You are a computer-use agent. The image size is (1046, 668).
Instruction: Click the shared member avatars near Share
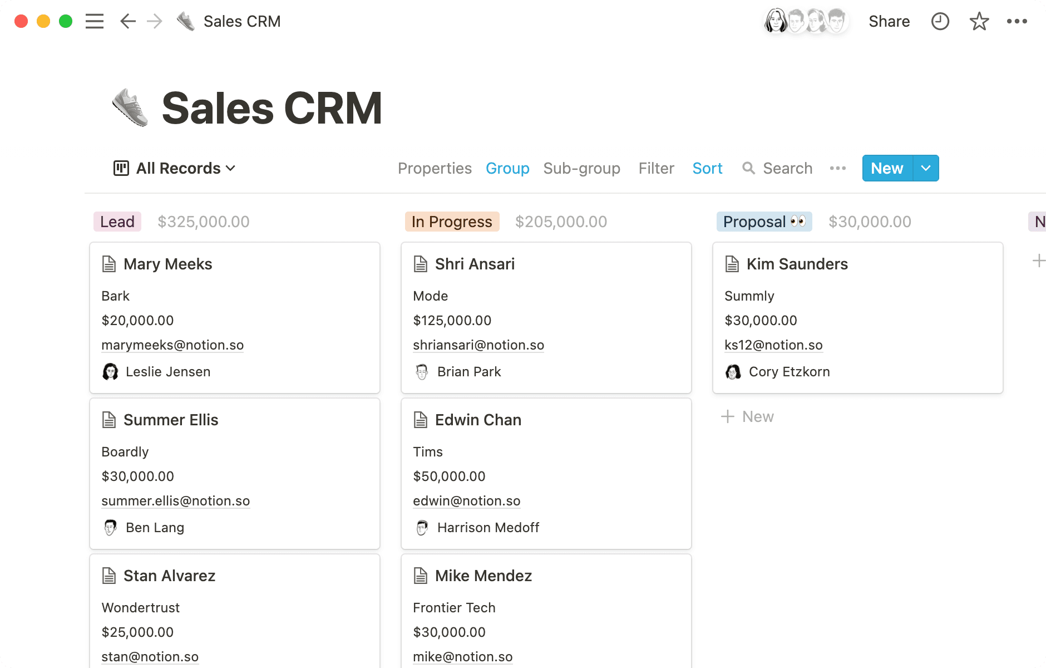point(805,21)
